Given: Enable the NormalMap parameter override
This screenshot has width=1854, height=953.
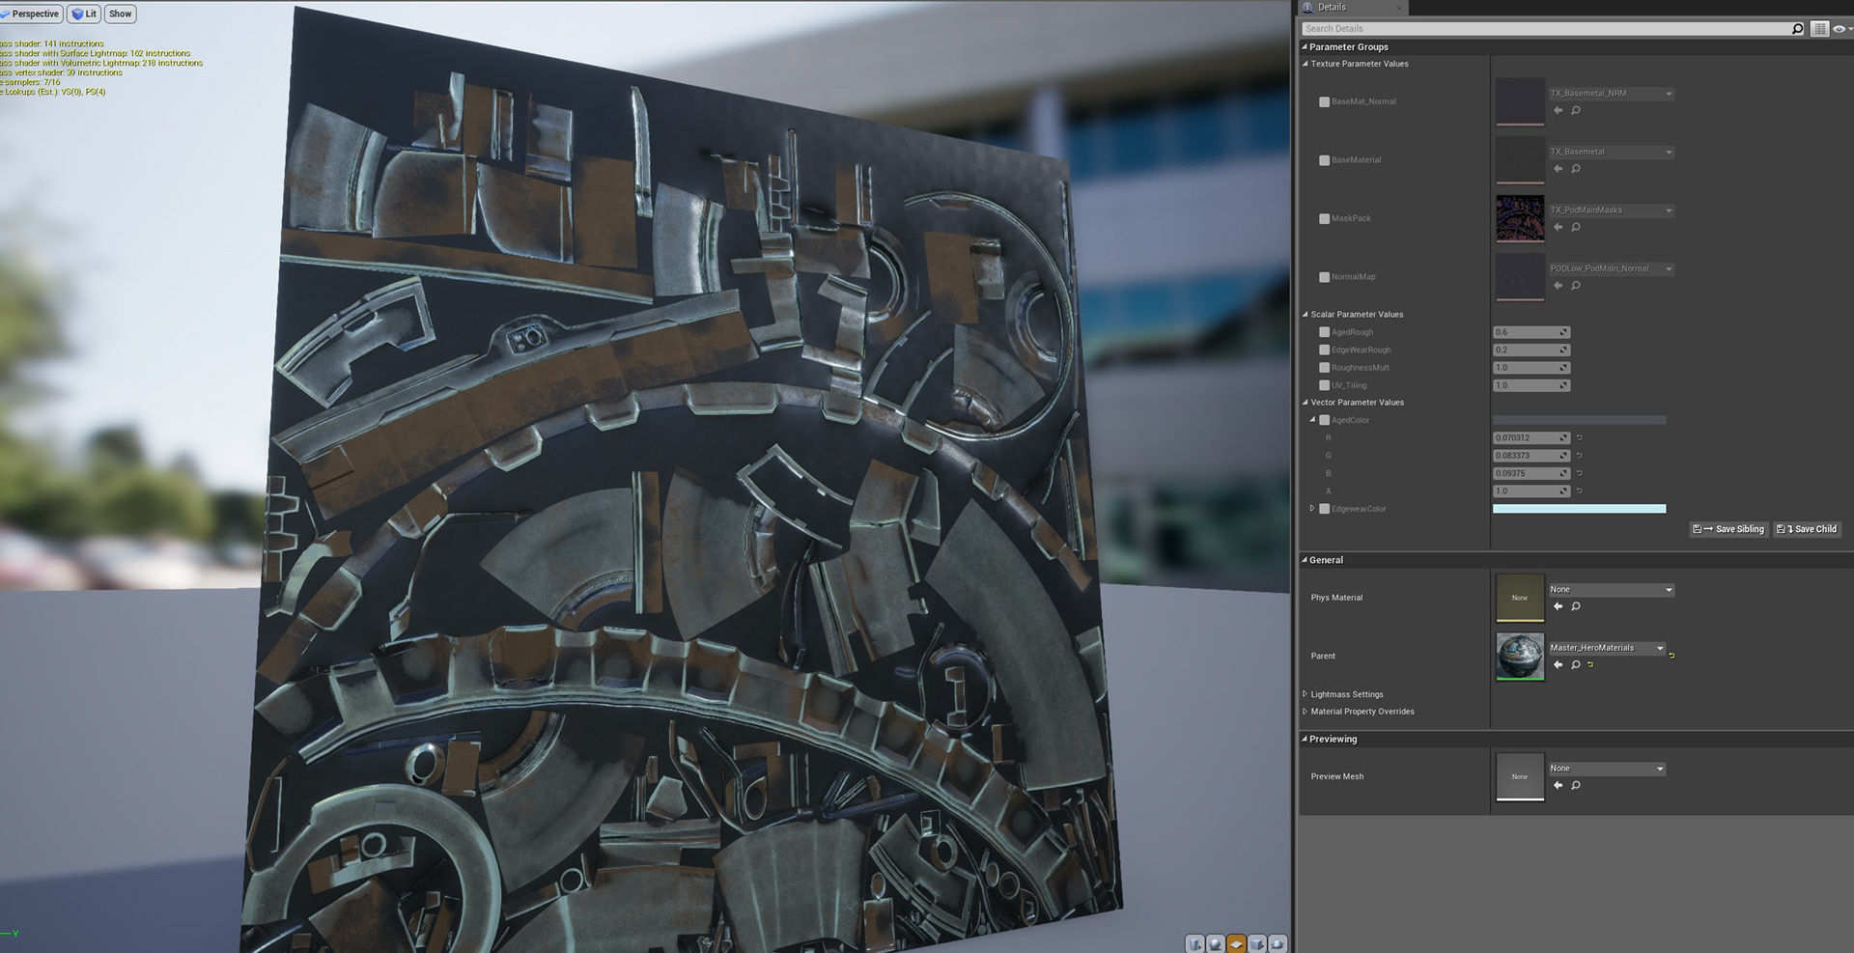Looking at the screenshot, I should pos(1325,277).
